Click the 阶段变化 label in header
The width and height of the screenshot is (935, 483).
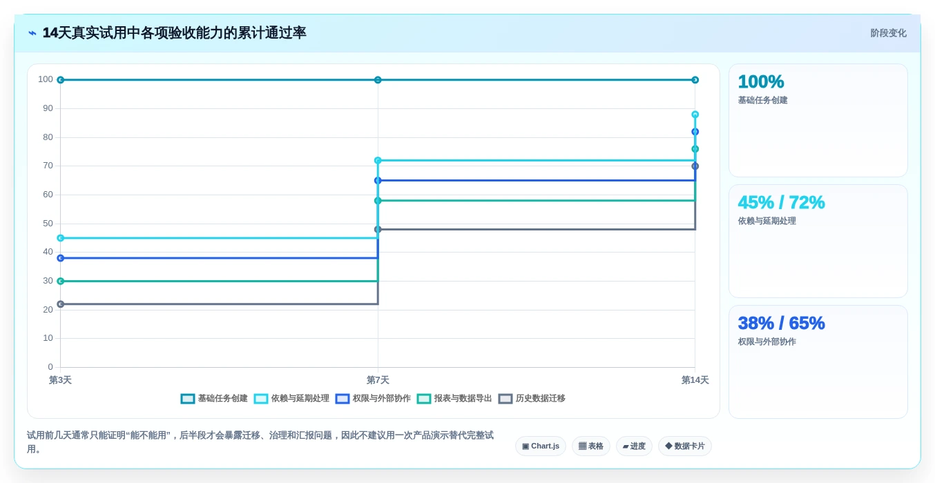(x=888, y=33)
